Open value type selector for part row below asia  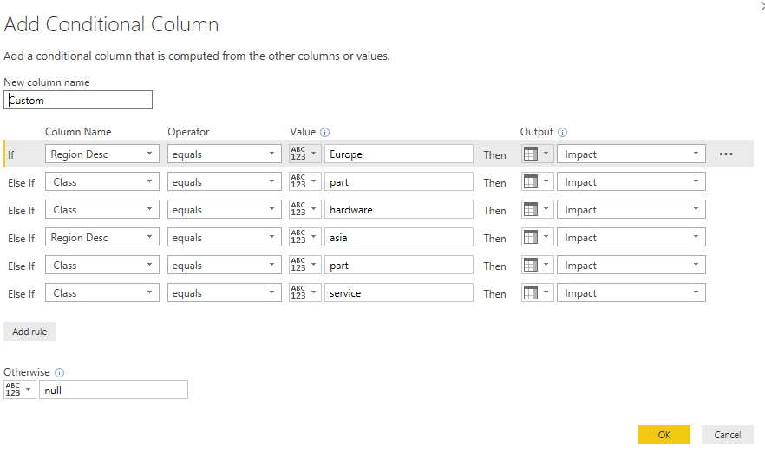[x=305, y=265]
